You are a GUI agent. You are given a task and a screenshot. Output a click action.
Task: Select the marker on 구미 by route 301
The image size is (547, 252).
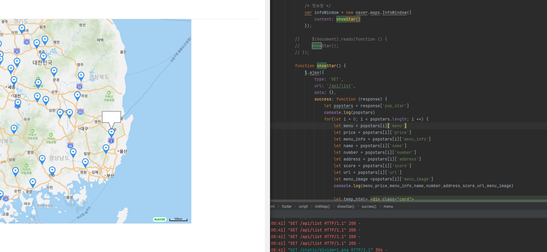(x=70, y=113)
